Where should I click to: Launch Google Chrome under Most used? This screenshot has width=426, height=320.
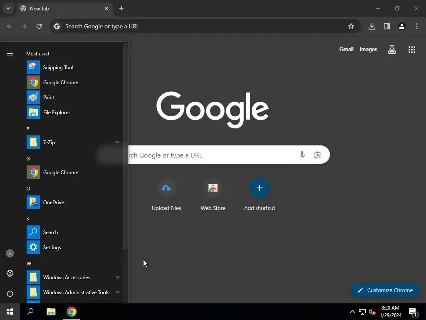(x=73, y=82)
